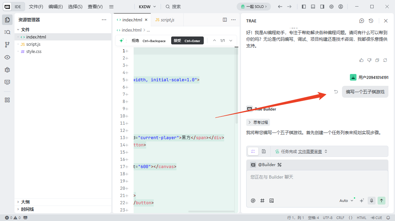Open the Explorer icon in the activity bar
Image resolution: width=395 pixels, height=221 pixels.
tap(7, 20)
